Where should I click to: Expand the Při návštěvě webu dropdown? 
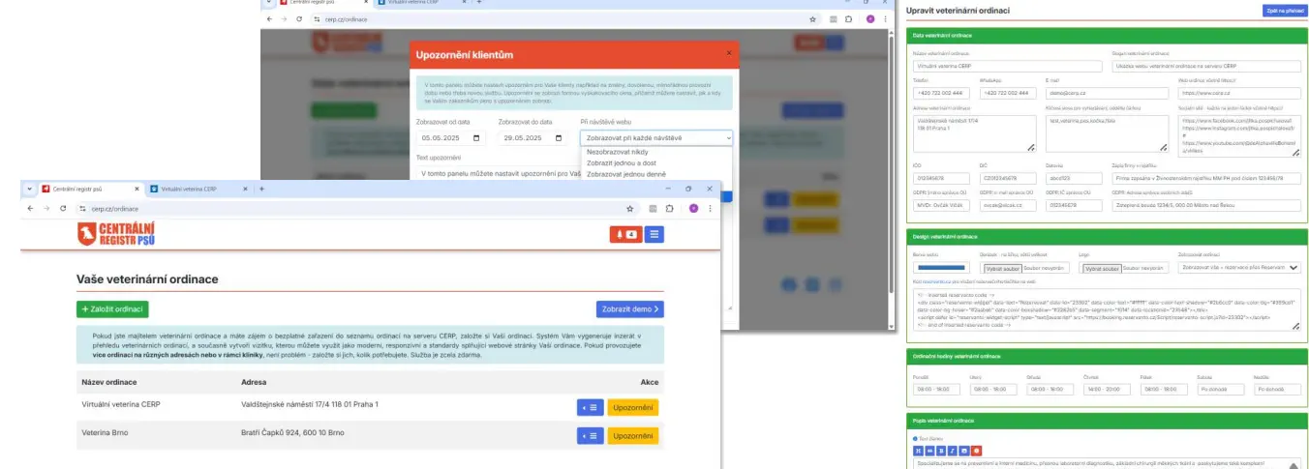(x=656, y=138)
